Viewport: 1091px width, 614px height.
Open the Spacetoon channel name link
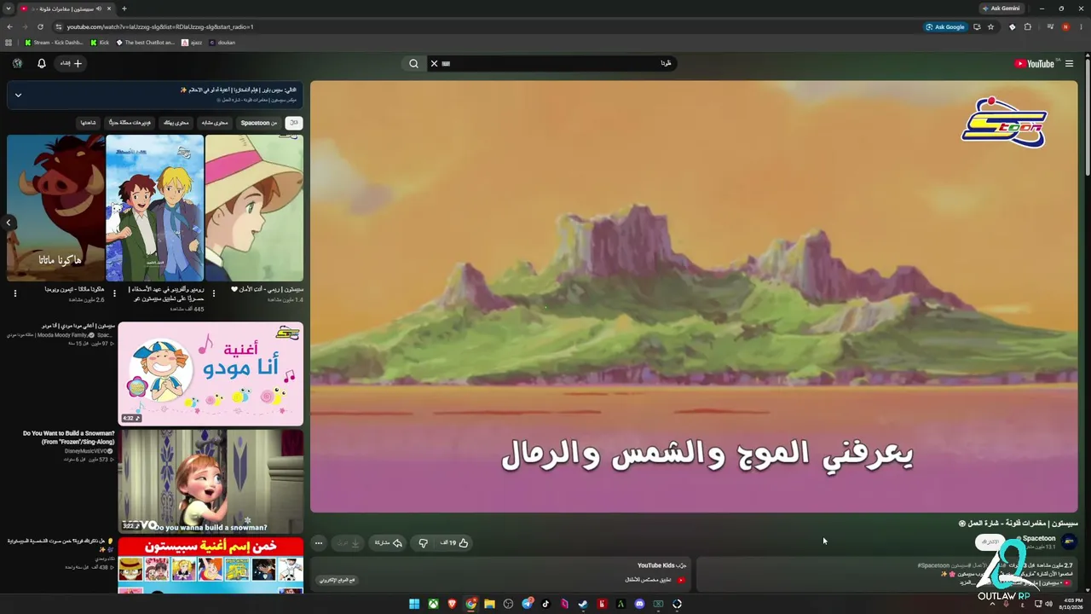tap(1039, 539)
